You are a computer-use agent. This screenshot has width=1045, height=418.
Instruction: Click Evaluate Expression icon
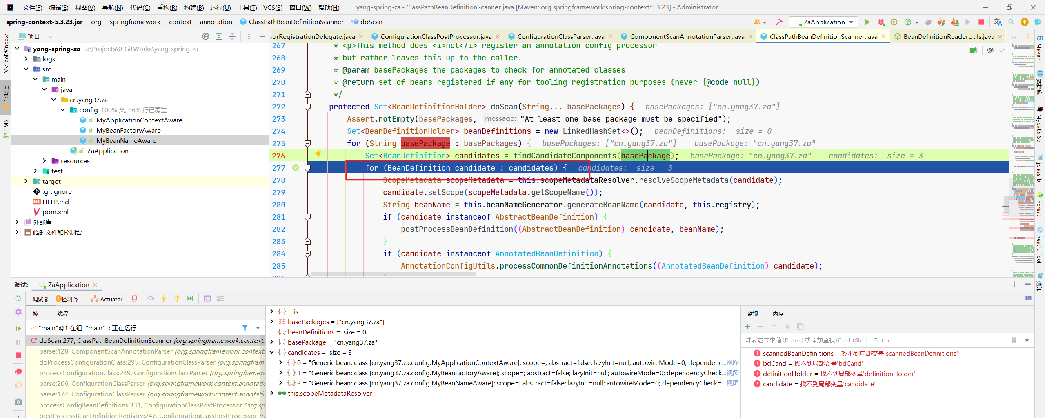[207, 298]
